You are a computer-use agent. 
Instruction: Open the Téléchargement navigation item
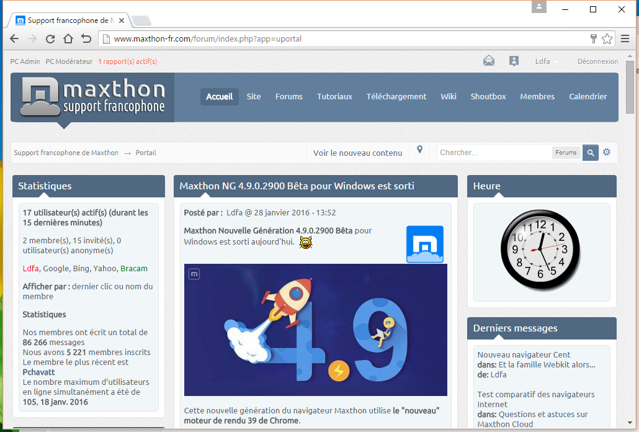396,97
